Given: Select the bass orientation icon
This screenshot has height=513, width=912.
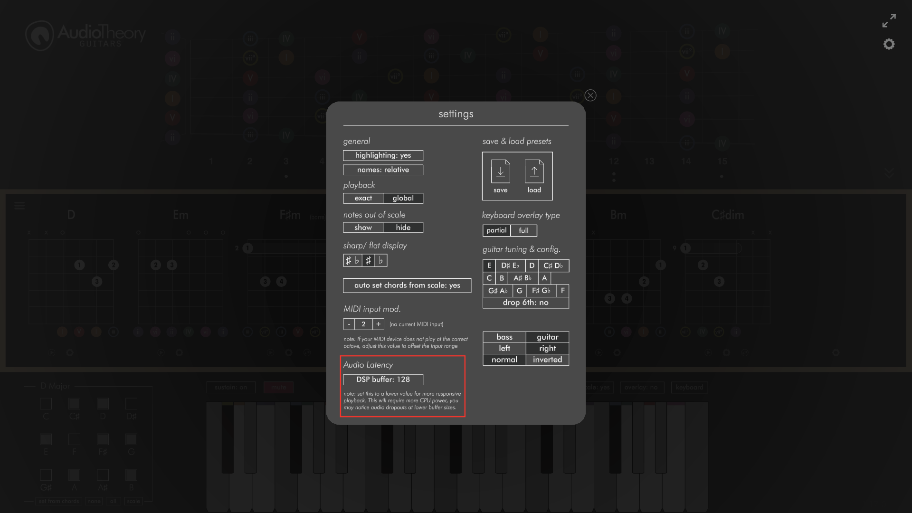Looking at the screenshot, I should [x=504, y=336].
